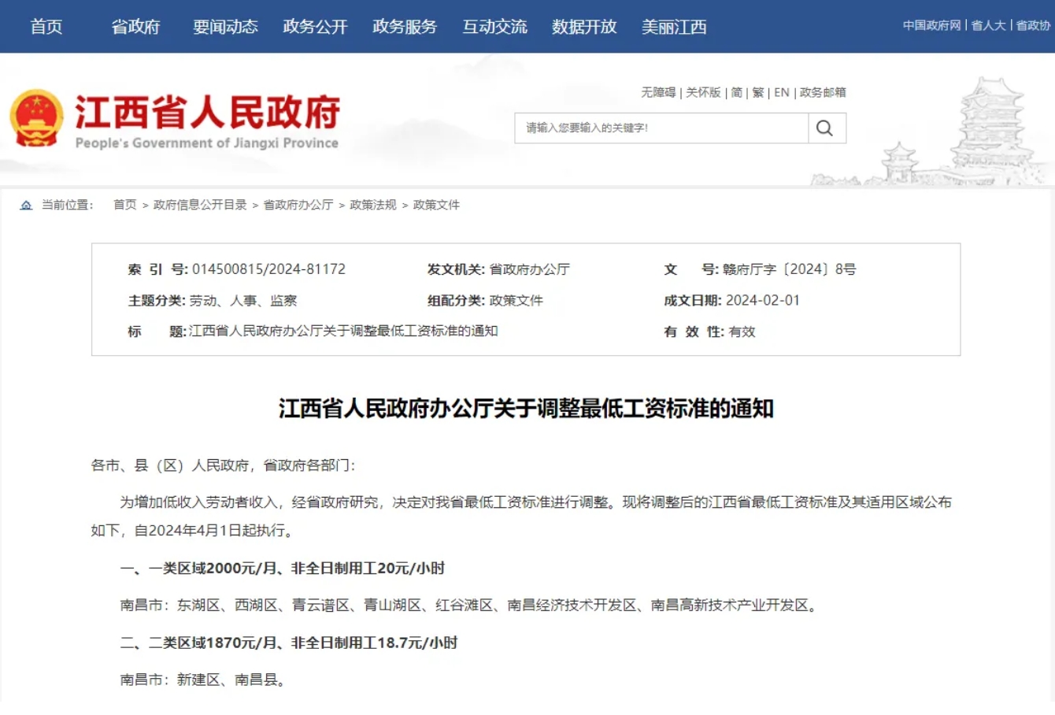Focus the keyword search input field
This screenshot has height=715, width=1055.
pyautogui.click(x=661, y=128)
